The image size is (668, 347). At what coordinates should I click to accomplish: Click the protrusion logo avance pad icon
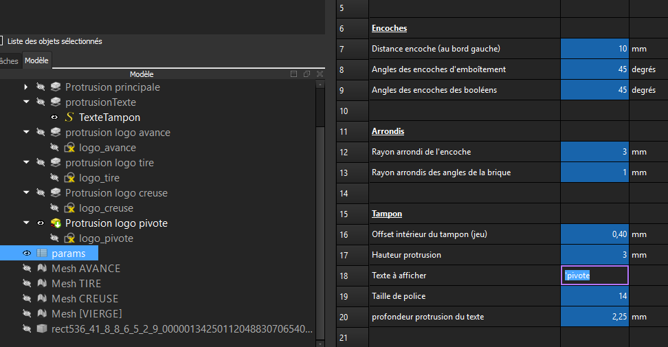point(56,133)
